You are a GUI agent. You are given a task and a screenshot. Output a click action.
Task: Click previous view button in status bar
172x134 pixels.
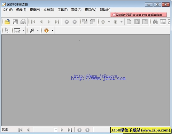(79, 130)
